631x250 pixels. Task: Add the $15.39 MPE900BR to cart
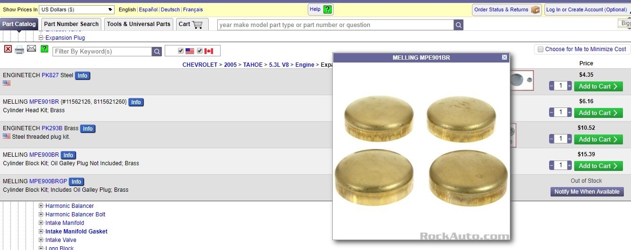(598, 166)
